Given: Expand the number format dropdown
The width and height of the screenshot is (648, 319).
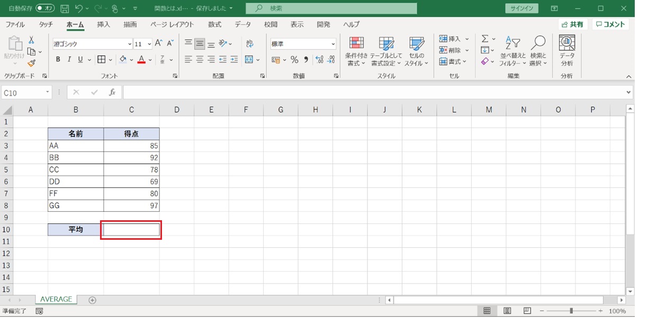Looking at the screenshot, I should (x=333, y=44).
